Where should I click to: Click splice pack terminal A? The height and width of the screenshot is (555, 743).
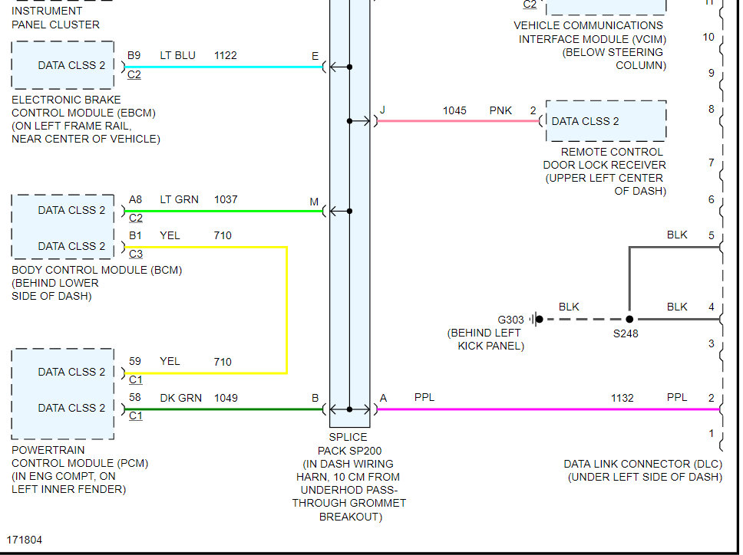(383, 399)
